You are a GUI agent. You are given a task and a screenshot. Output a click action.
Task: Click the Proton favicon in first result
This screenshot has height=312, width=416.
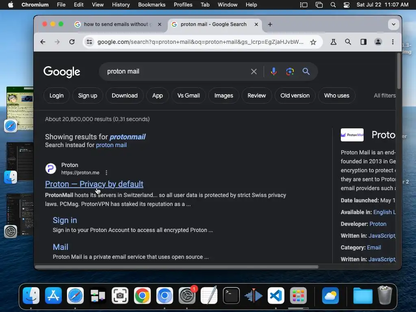point(51,169)
